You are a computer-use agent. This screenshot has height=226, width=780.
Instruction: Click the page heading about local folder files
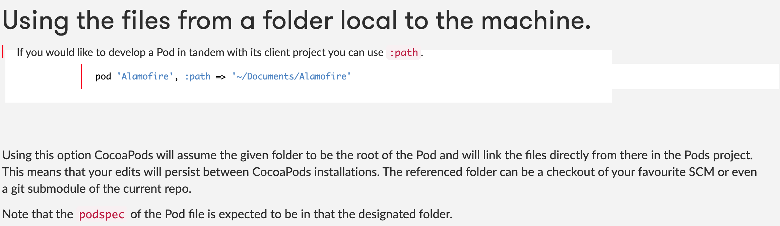[x=296, y=21]
